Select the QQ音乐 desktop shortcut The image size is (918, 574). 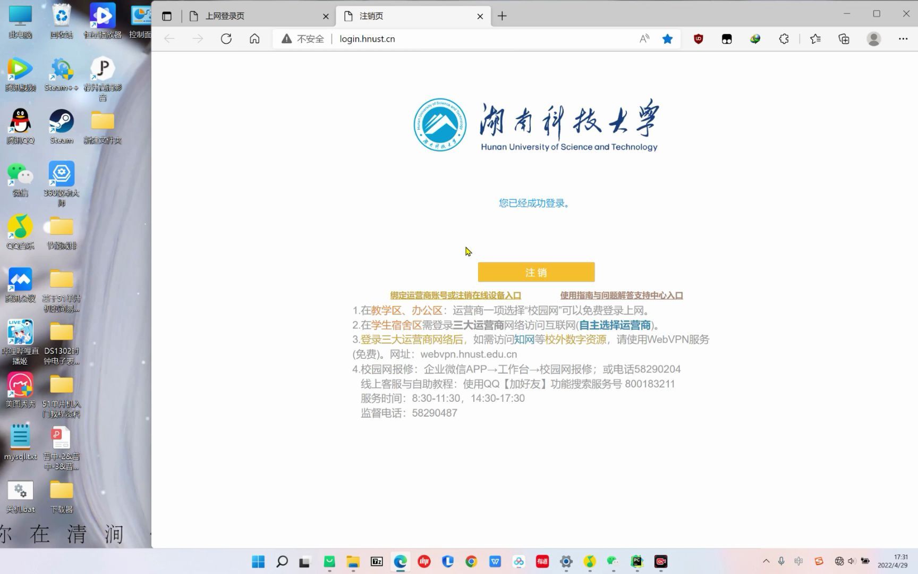point(20,233)
